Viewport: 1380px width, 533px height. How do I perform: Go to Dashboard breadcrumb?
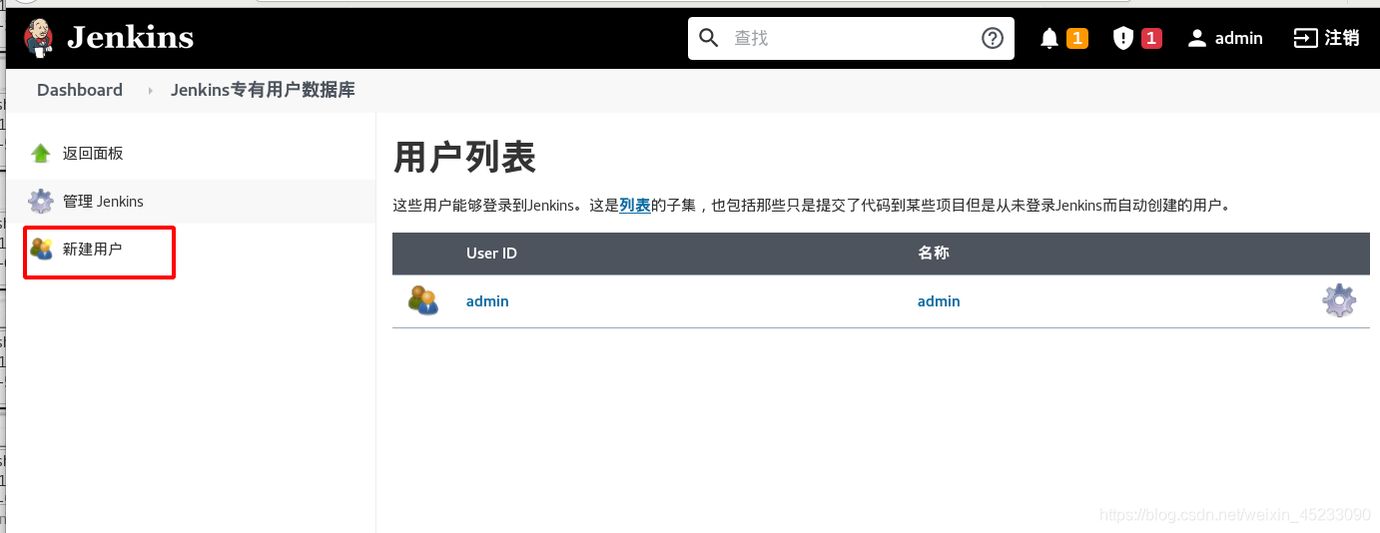click(x=80, y=90)
